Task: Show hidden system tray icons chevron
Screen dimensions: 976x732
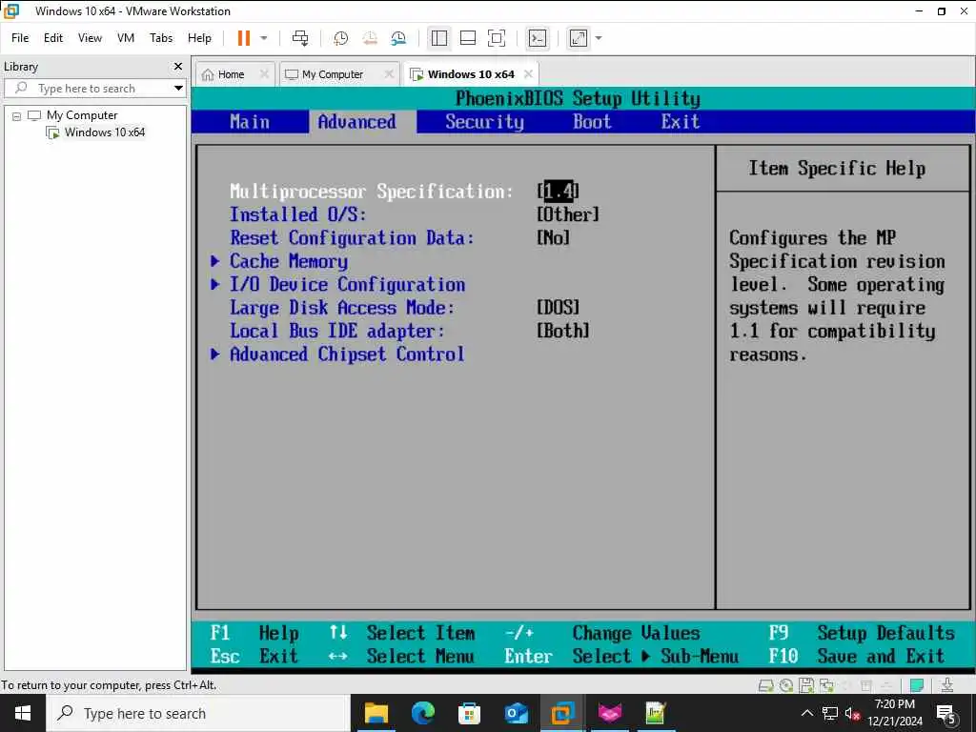Action: [x=806, y=713]
